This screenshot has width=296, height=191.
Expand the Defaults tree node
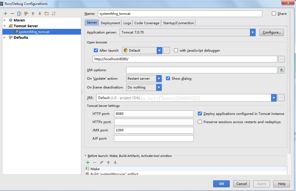pos(5,37)
